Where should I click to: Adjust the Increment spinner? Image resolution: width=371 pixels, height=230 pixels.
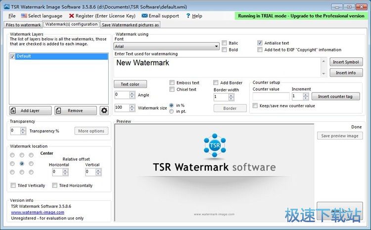pos(306,96)
